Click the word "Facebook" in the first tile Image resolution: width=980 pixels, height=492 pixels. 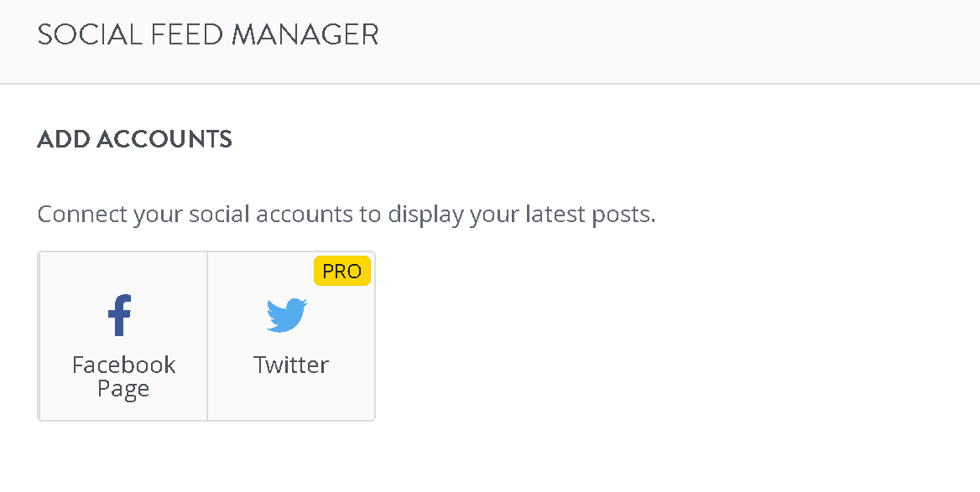coord(123,365)
